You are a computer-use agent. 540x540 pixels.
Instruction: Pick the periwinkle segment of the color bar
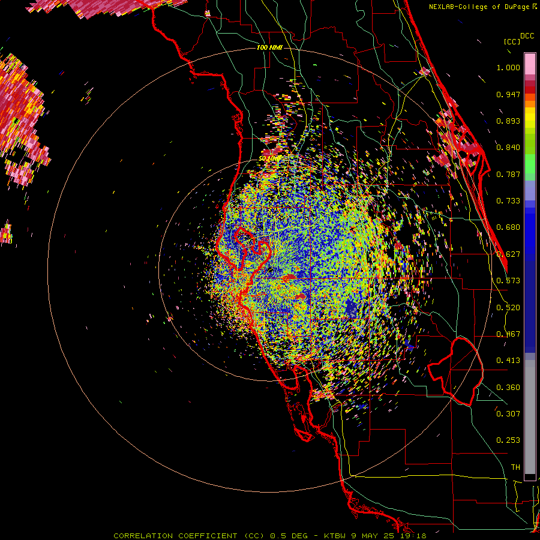pos(530,190)
